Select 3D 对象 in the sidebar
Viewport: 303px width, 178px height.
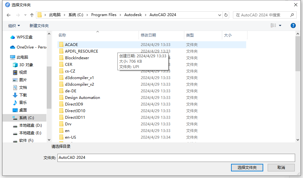click(26, 65)
